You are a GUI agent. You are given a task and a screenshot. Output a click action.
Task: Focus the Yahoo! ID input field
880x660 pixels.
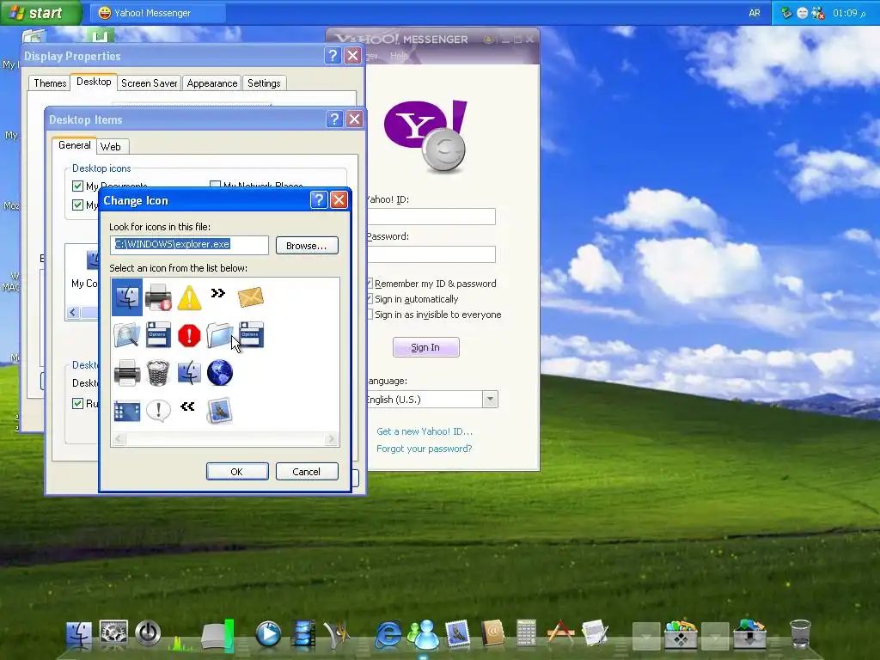point(431,217)
